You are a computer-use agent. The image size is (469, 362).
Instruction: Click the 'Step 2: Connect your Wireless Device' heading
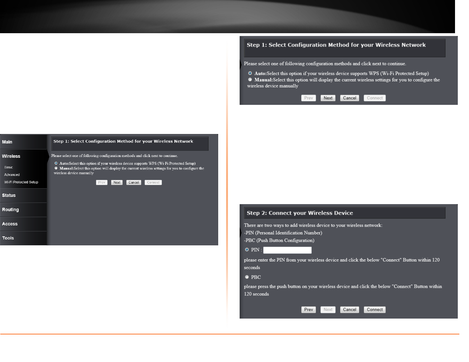click(300, 213)
